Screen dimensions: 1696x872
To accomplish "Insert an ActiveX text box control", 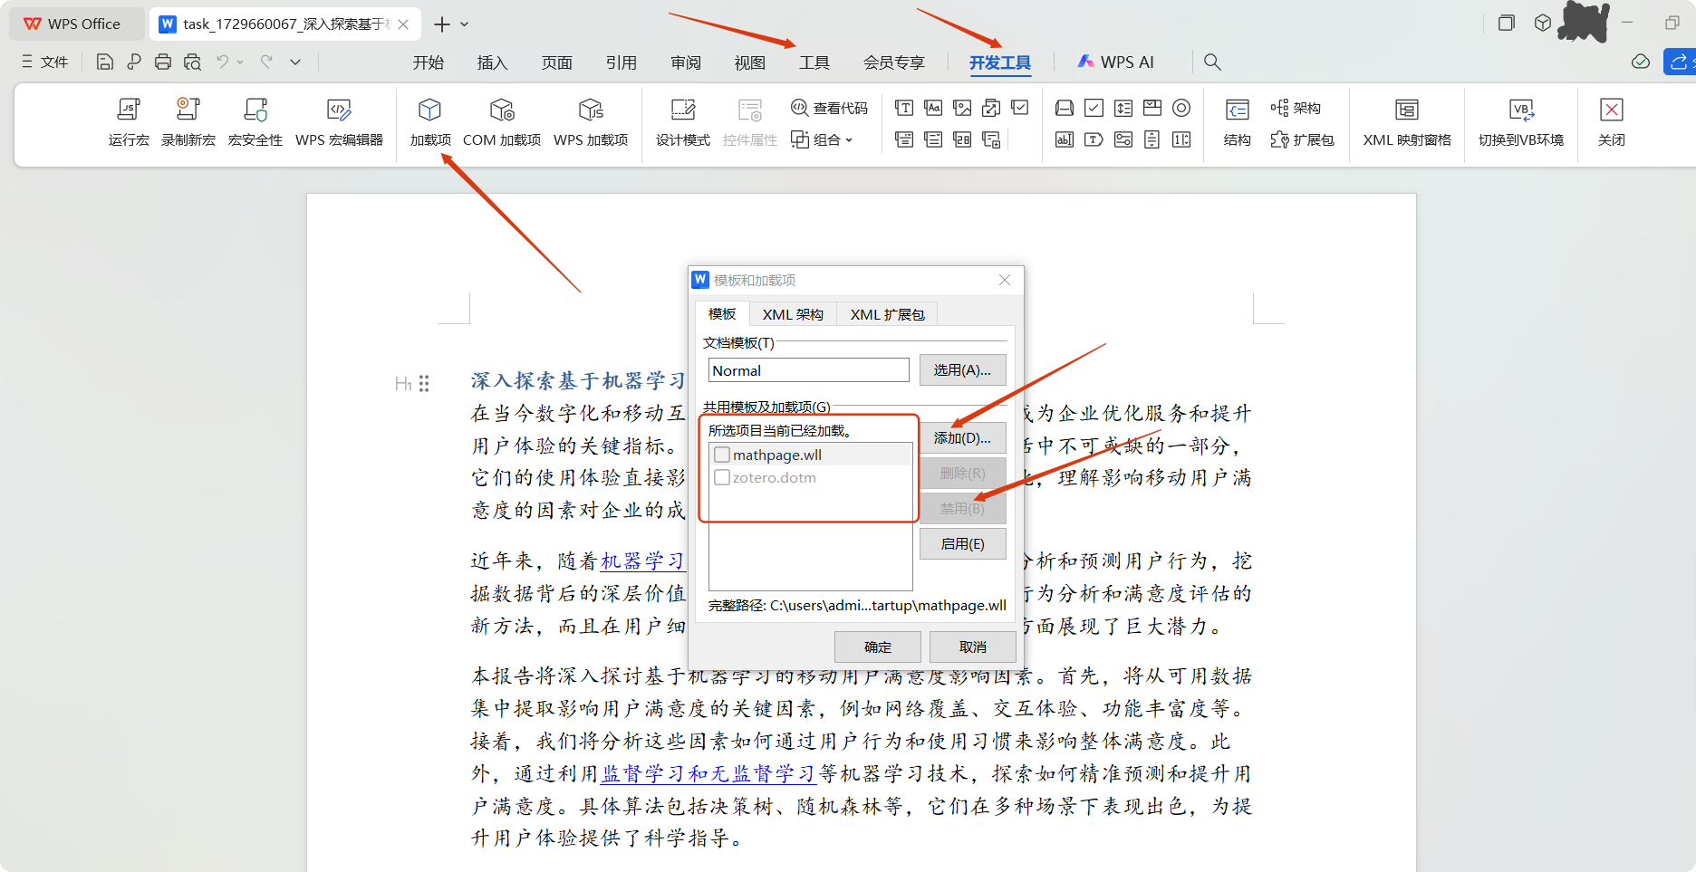I will [1065, 139].
